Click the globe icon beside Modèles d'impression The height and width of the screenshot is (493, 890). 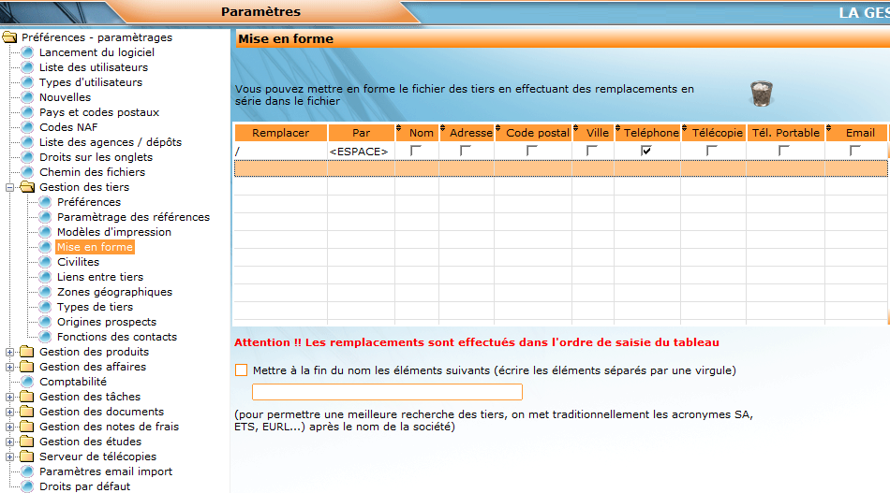tap(45, 232)
